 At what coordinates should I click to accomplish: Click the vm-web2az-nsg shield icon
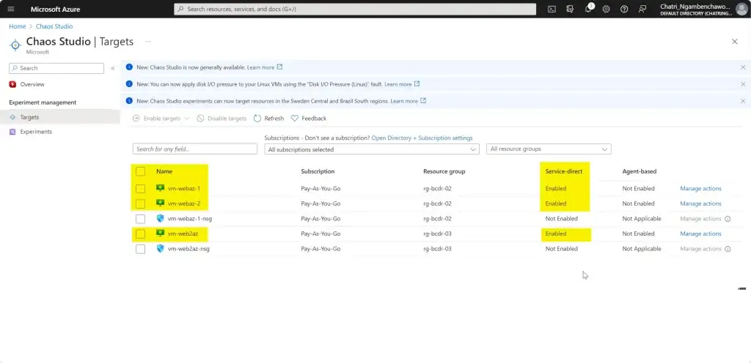[x=161, y=249]
